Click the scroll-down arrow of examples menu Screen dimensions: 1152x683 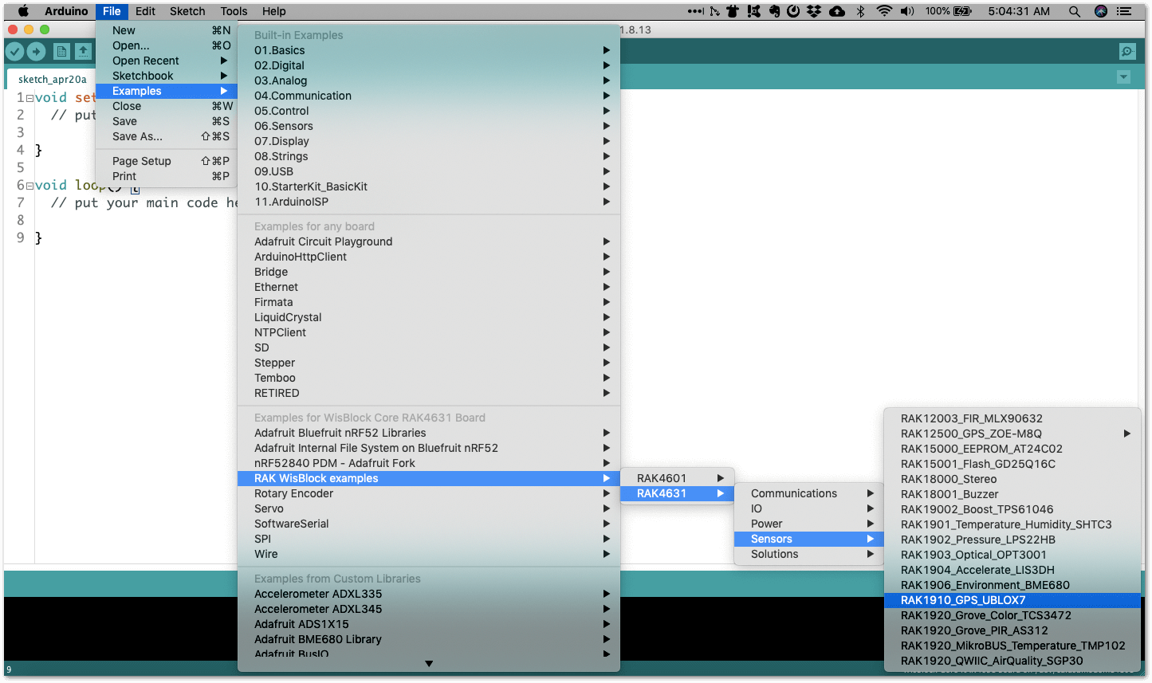coord(429,664)
